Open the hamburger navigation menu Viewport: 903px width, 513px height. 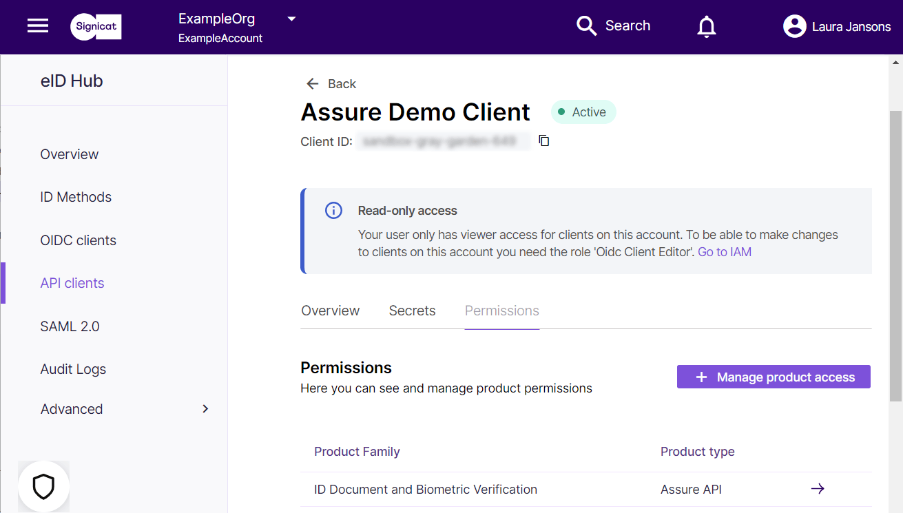point(38,26)
